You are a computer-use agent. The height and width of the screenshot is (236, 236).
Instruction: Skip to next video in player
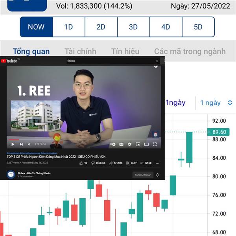tap(21, 144)
